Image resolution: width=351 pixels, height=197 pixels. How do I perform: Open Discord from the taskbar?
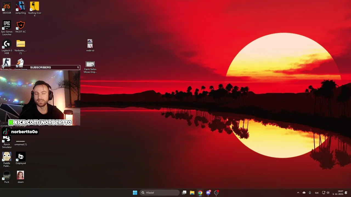point(208,193)
